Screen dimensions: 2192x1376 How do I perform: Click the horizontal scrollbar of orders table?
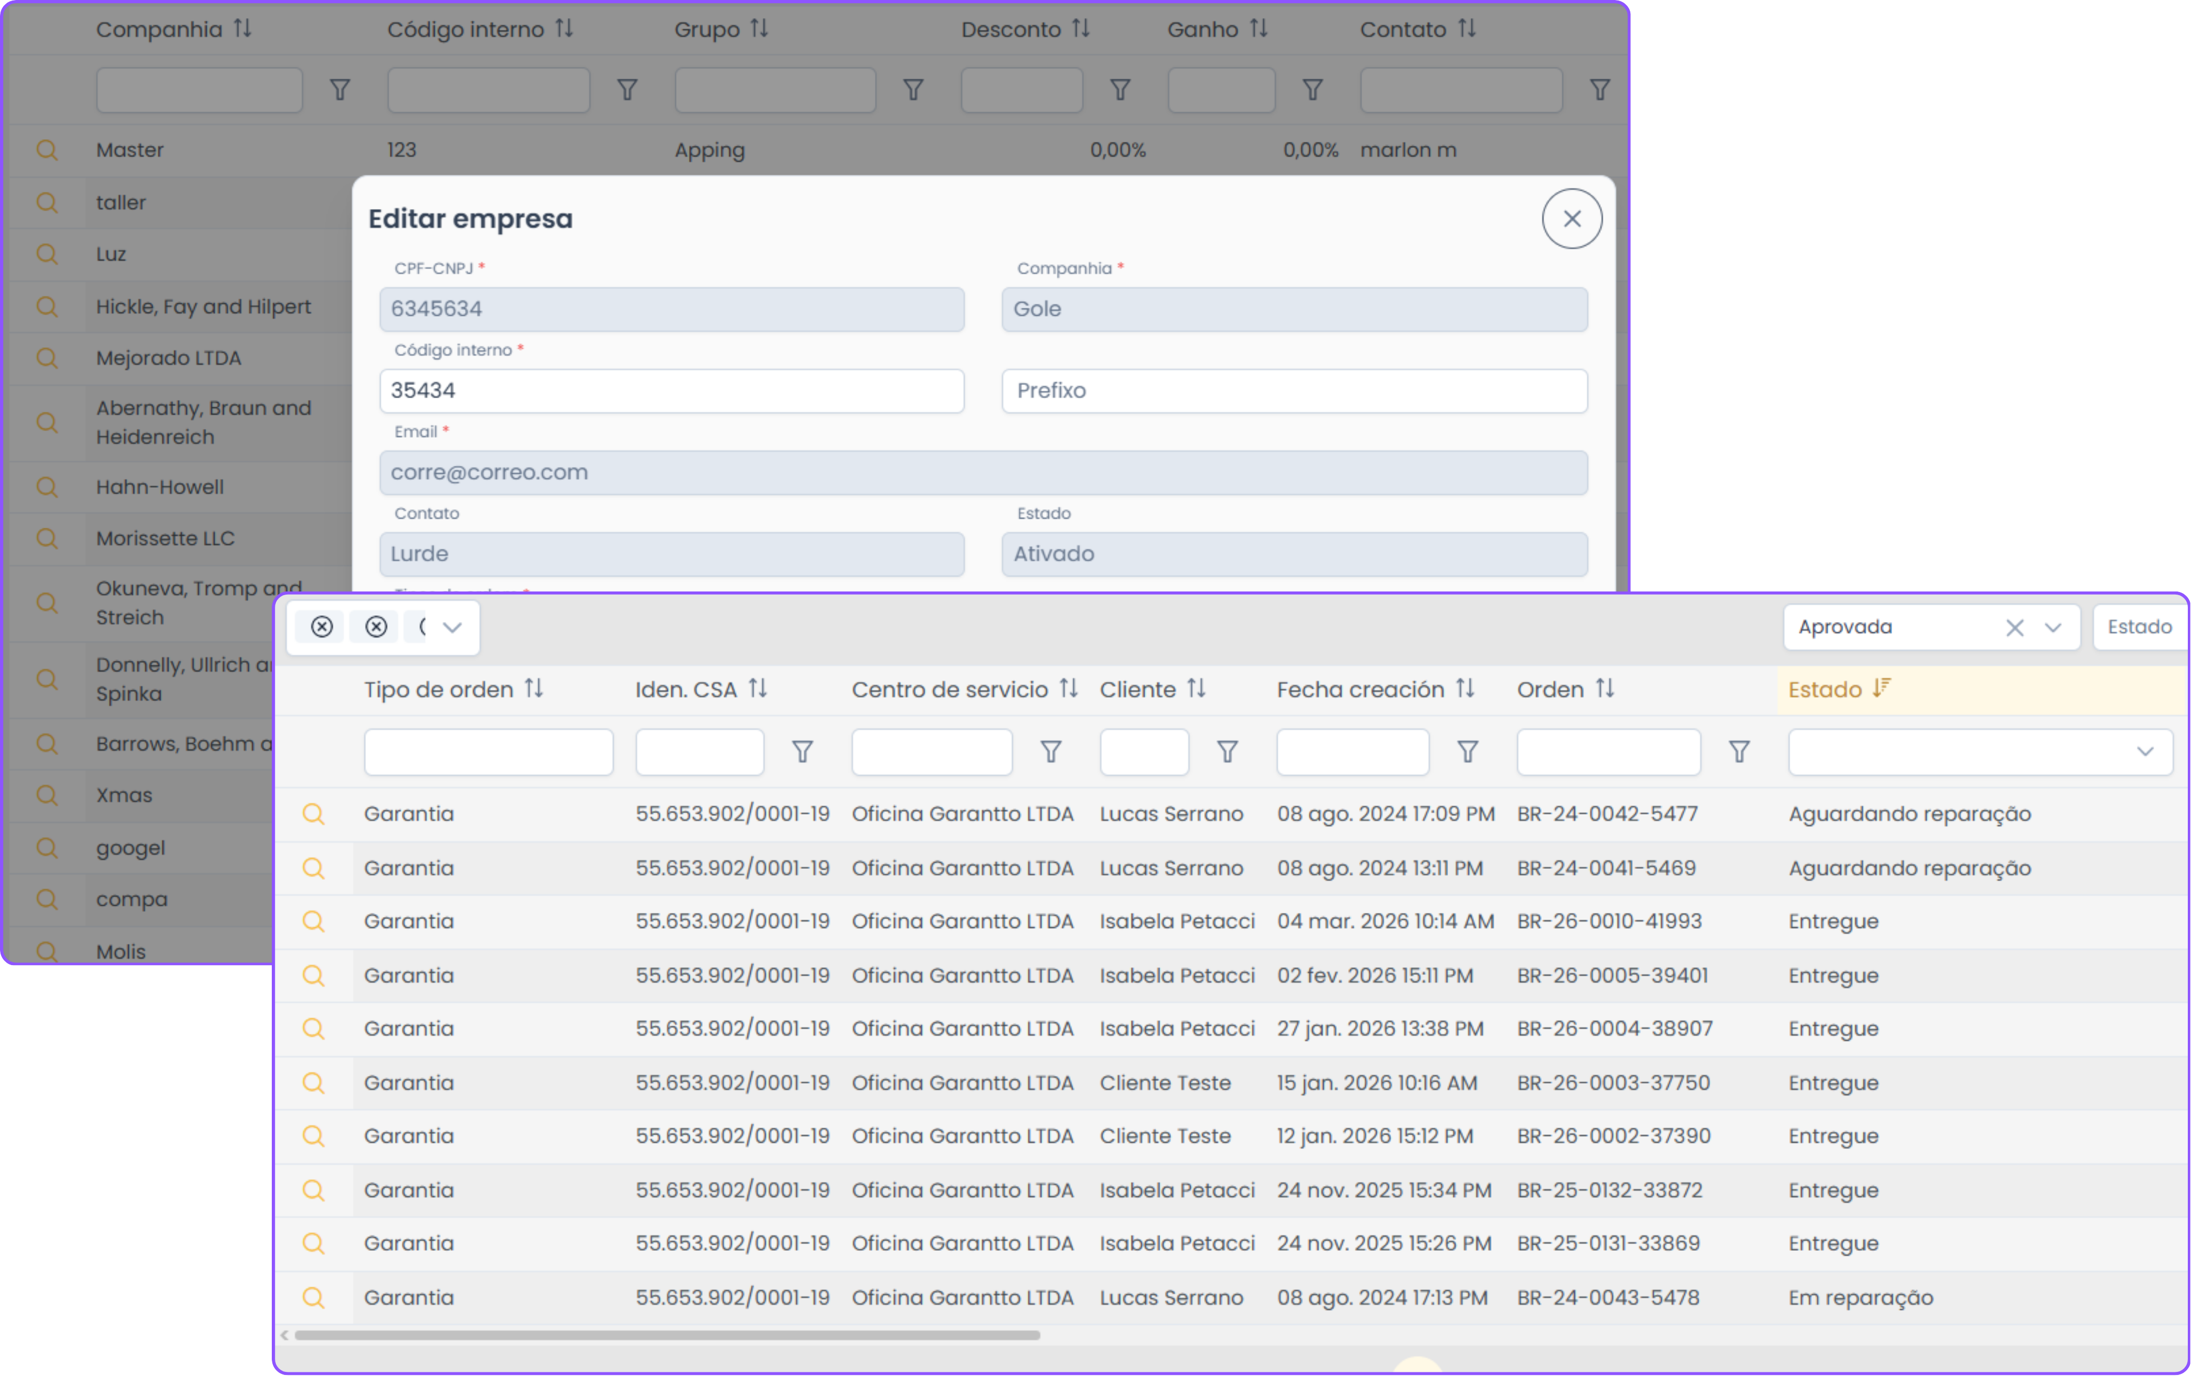click(666, 1335)
